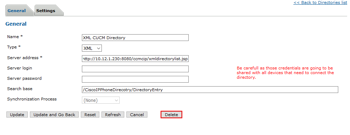Click the Reset button
Image resolution: width=350 pixels, height=135 pixels.
click(x=90, y=115)
